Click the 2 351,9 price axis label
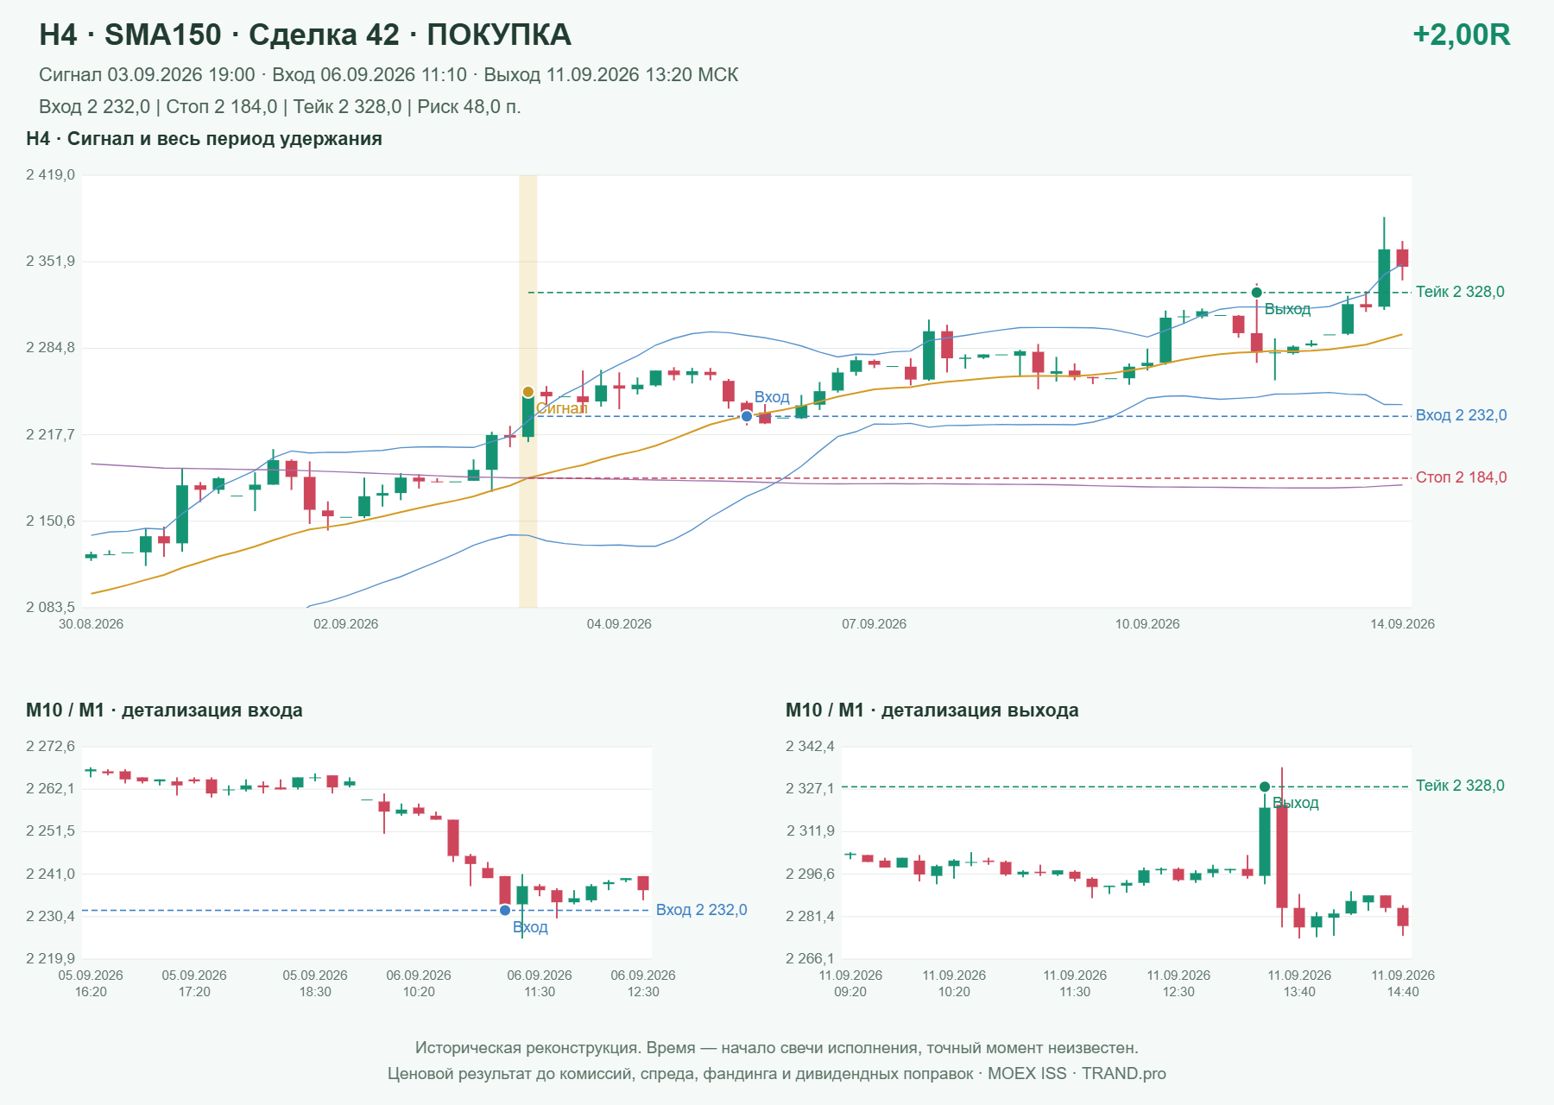 (x=51, y=262)
